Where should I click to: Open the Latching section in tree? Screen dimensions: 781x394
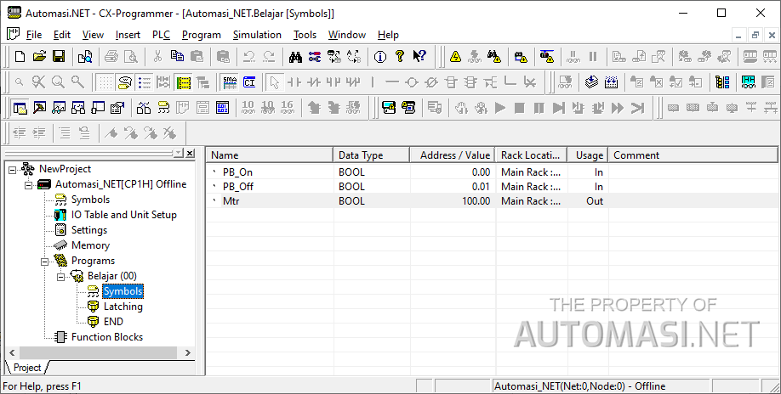[123, 307]
